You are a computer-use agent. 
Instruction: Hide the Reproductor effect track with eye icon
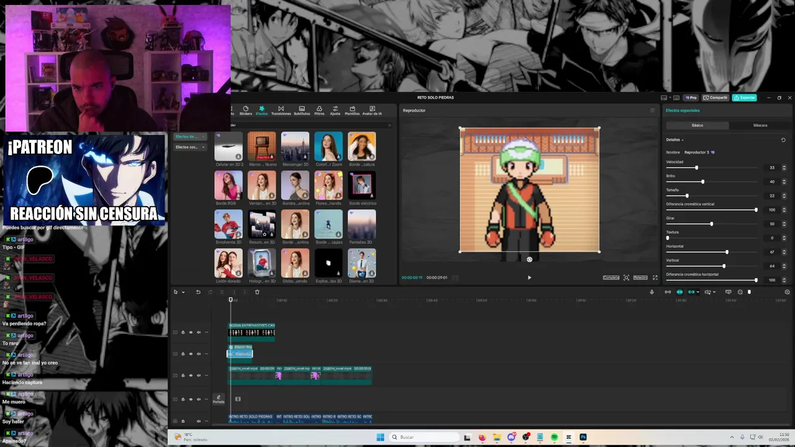click(191, 354)
